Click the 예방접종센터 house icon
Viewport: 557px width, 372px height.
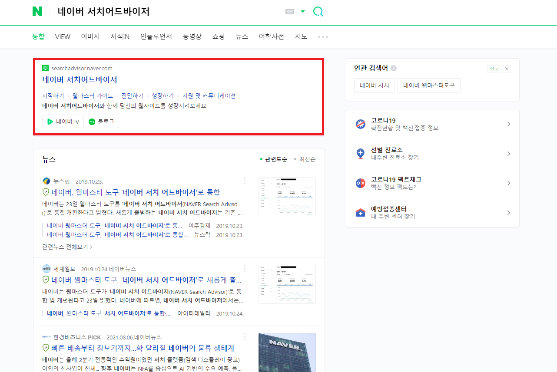pyautogui.click(x=361, y=213)
